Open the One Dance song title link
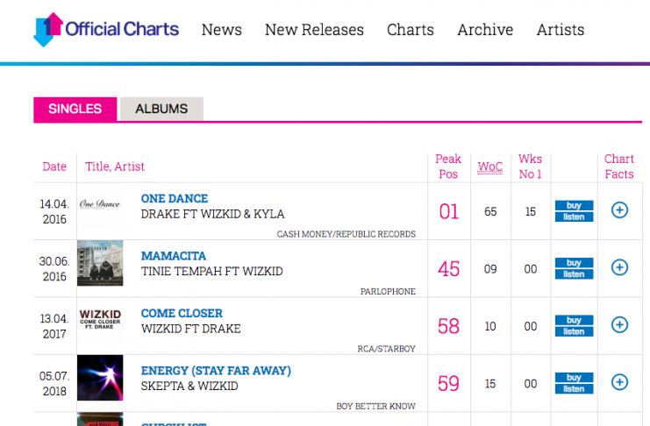 [x=175, y=199]
